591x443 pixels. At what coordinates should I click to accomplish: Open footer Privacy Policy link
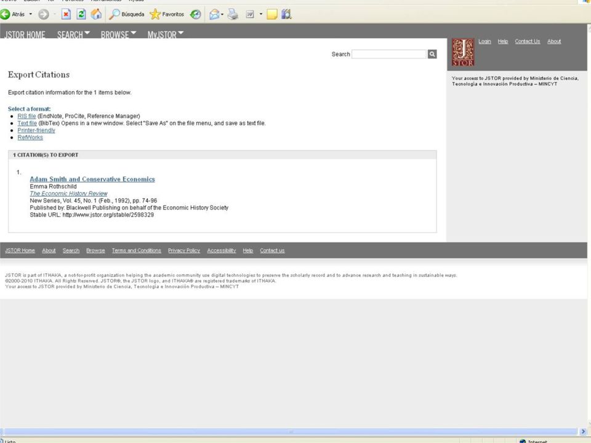[x=184, y=250]
